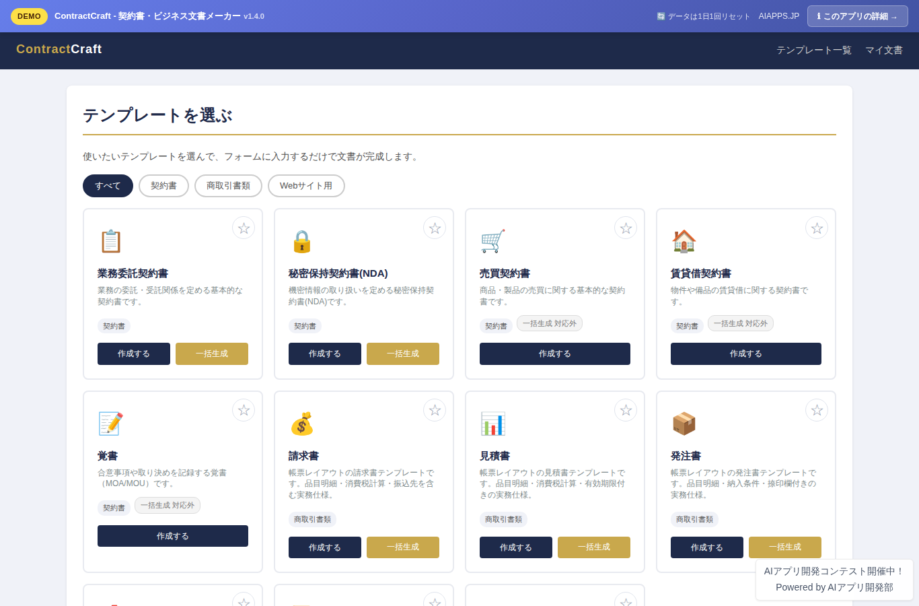This screenshot has width=919, height=606.
Task: Click 作成する for 売買契約書
Action: point(555,353)
